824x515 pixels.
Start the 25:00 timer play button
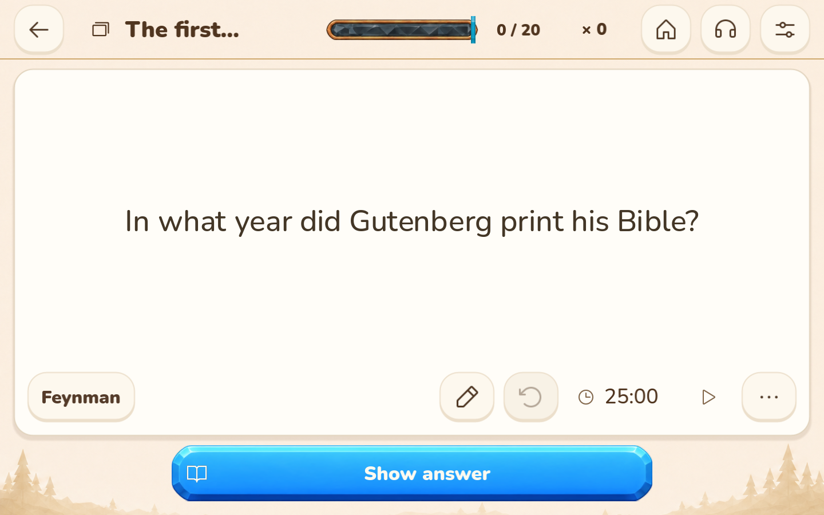point(708,397)
